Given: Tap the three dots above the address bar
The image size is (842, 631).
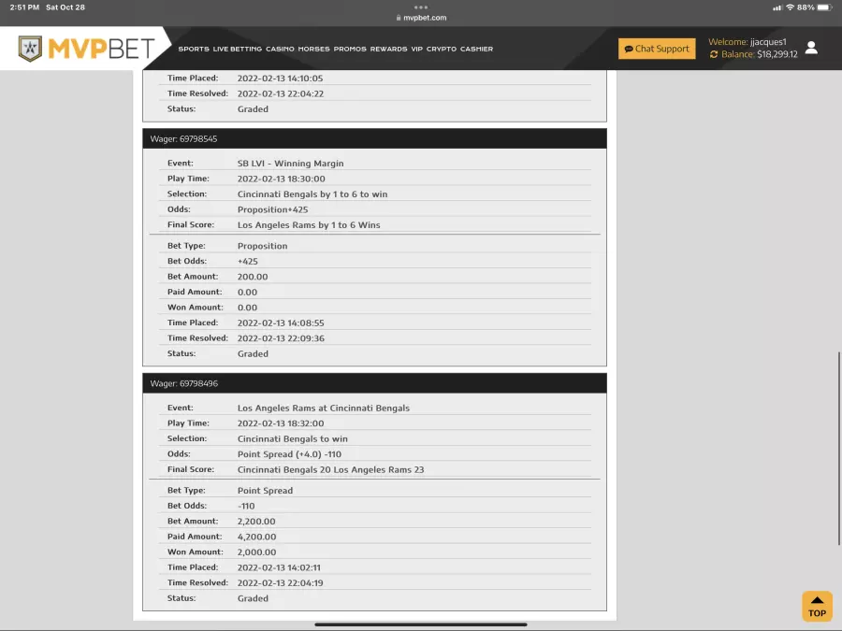Looking at the screenshot, I should [x=421, y=7].
